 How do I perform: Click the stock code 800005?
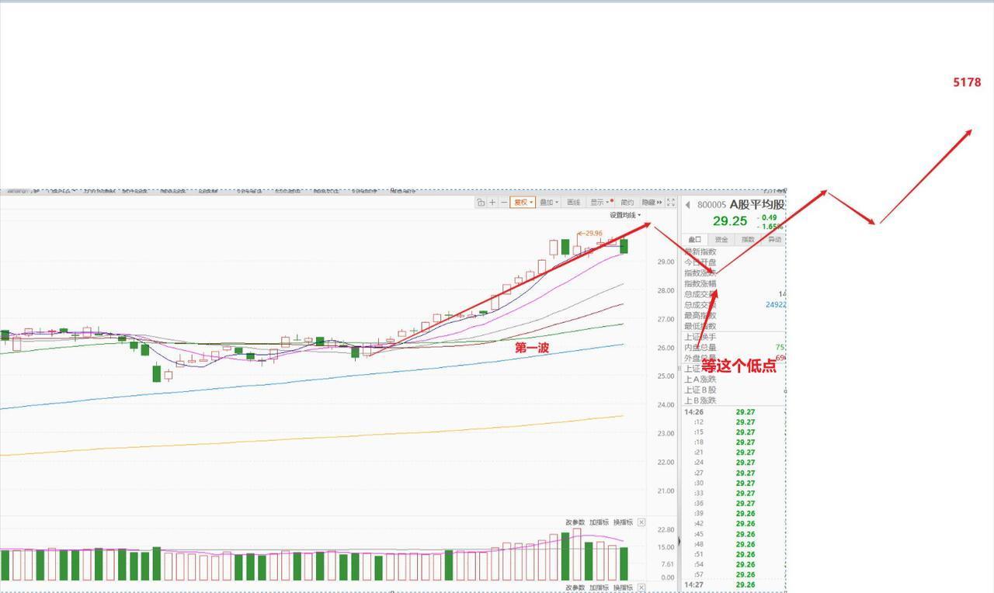[x=711, y=205]
